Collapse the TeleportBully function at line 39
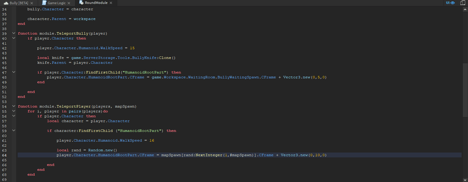468x182 pixels. click(14, 33)
